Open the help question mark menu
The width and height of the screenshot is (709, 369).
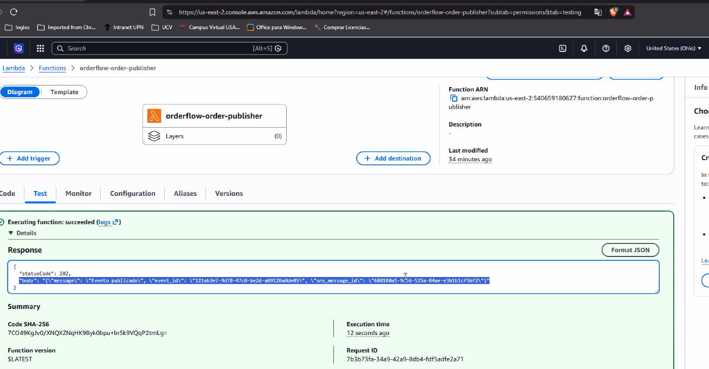click(x=606, y=48)
